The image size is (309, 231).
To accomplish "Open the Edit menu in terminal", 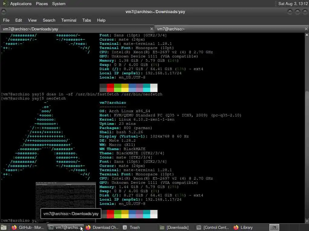I will (x=18, y=20).
